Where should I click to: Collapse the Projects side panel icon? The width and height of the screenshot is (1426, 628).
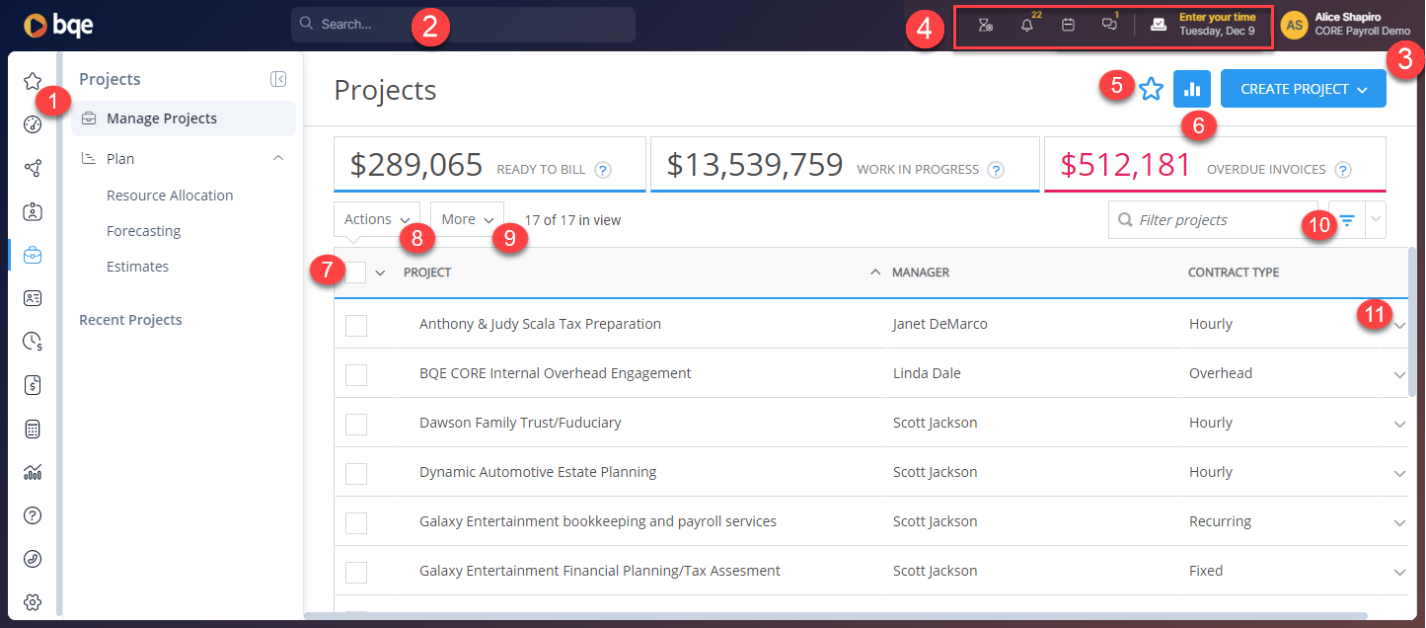(x=278, y=79)
